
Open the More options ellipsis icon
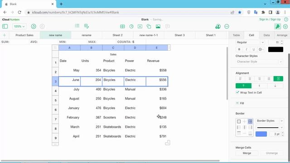(x=227, y=26)
